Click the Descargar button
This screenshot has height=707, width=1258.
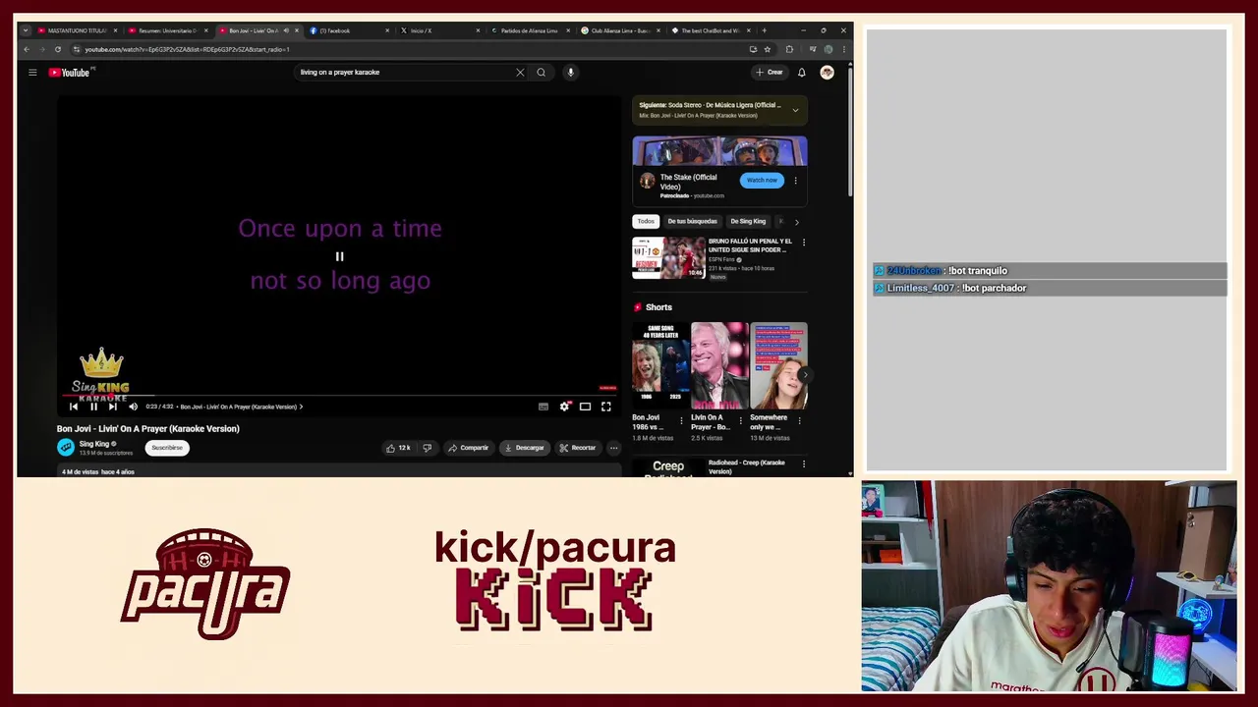(x=523, y=448)
